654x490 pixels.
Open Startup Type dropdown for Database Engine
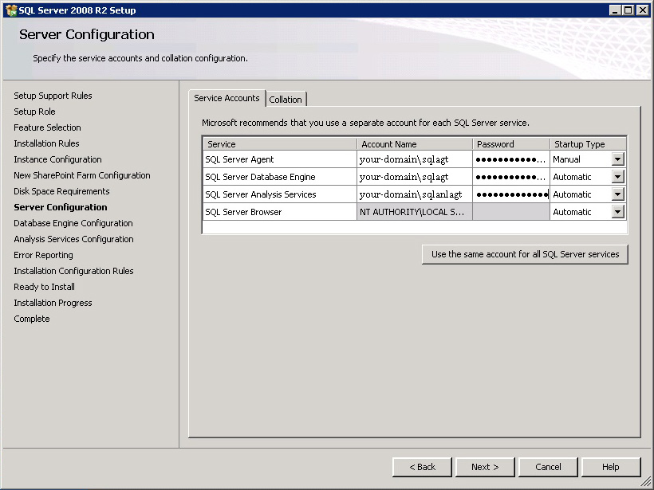tap(618, 177)
